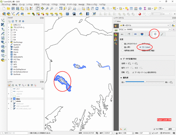Open the statistical summary sigma icon

pyautogui.click(x=145, y=9)
